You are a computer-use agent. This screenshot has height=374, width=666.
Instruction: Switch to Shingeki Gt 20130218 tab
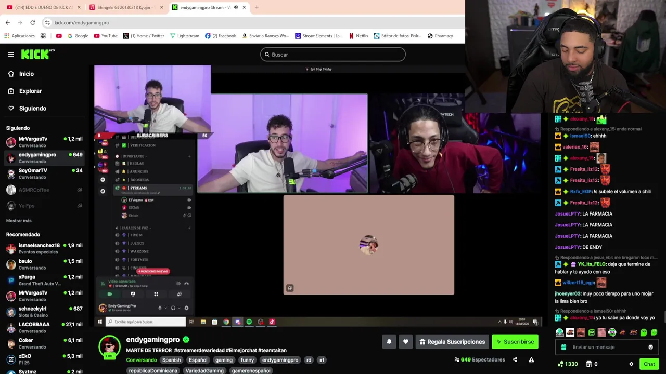click(126, 7)
